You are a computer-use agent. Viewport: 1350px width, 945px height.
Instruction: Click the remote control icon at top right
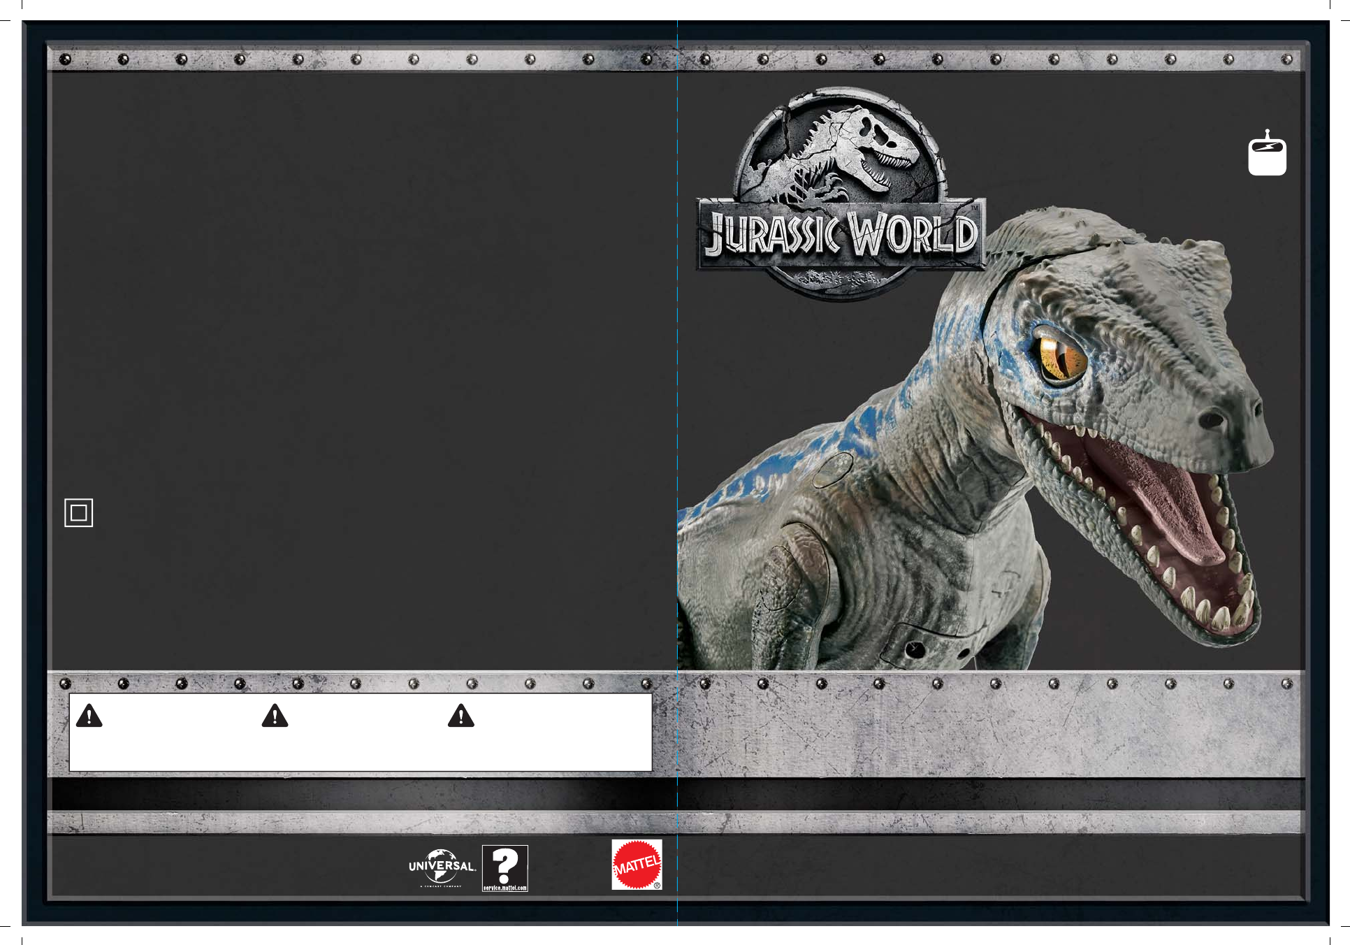pyautogui.click(x=1267, y=153)
